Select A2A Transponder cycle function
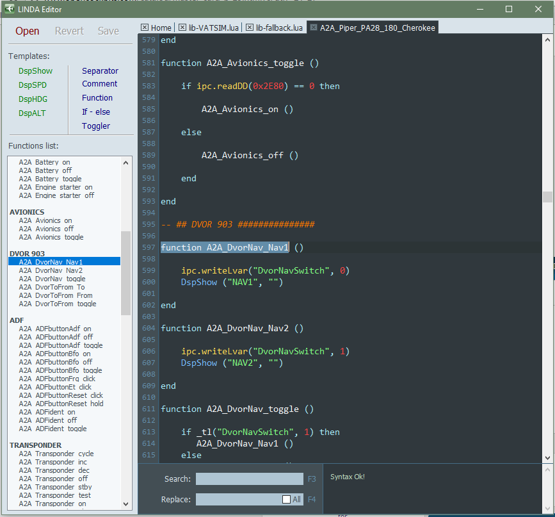The height and width of the screenshot is (517, 555). (56, 454)
